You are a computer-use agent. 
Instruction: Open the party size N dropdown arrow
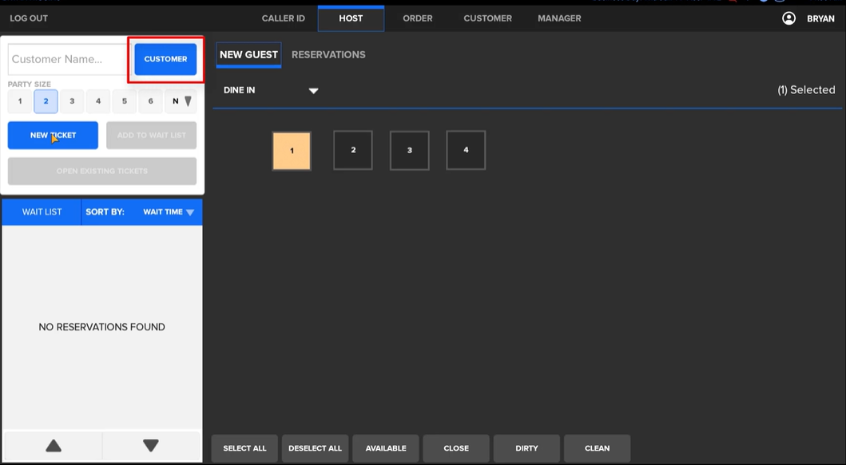(186, 101)
